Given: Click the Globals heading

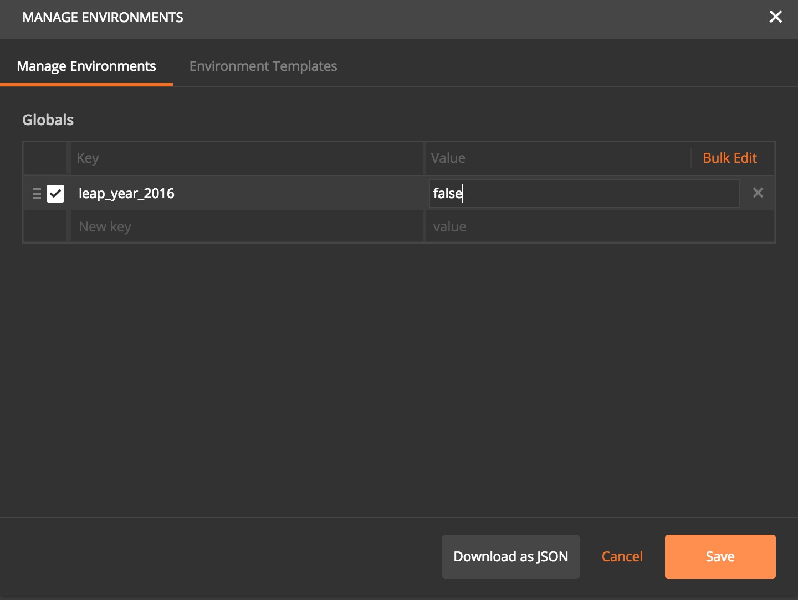Looking at the screenshot, I should tap(48, 120).
